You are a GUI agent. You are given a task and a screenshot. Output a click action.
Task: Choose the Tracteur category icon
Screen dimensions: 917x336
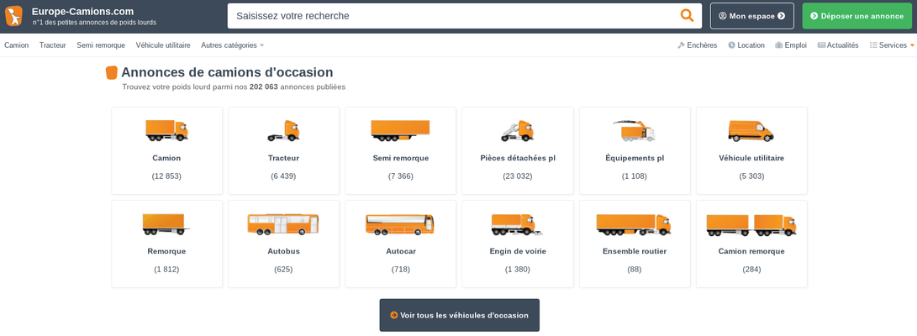pyautogui.click(x=284, y=130)
